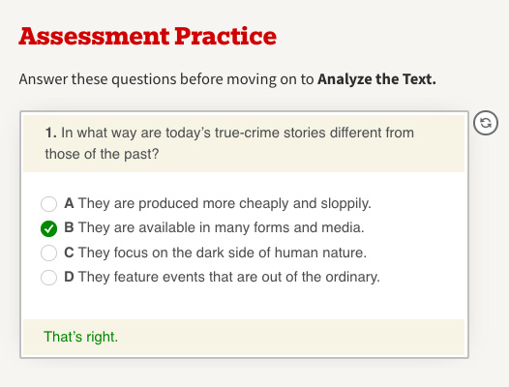This screenshot has width=509, height=387.
Task: Click the bold letter 'B' option label
Action: tap(69, 227)
